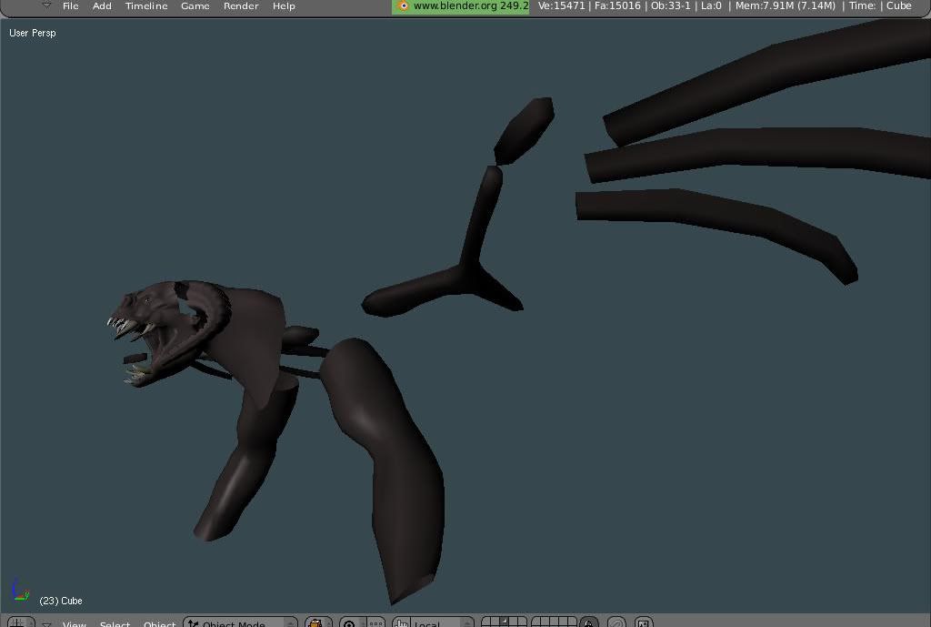Open the window type selector icon
This screenshot has height=627, width=931.
pyautogui.click(x=17, y=622)
